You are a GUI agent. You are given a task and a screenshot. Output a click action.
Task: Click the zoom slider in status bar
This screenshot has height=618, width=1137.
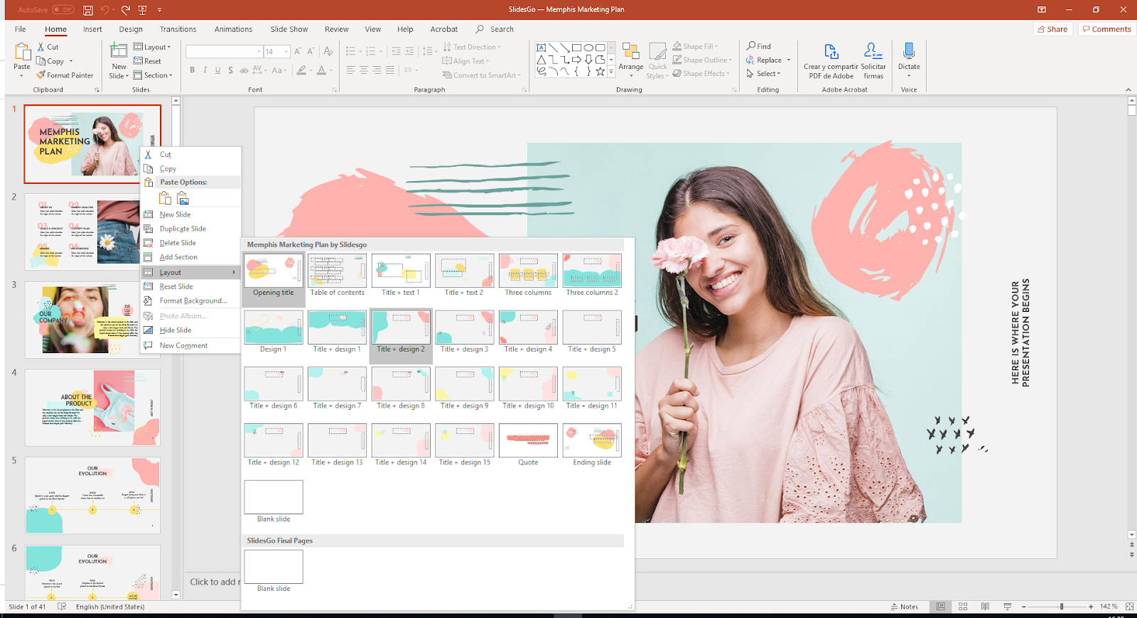[x=1061, y=607]
